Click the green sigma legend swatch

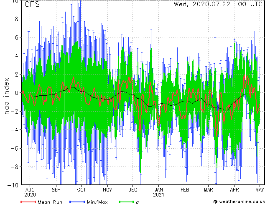point(127,202)
